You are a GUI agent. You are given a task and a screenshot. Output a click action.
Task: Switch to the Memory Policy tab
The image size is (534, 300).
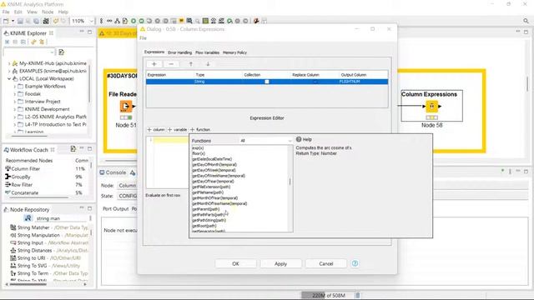pos(234,52)
